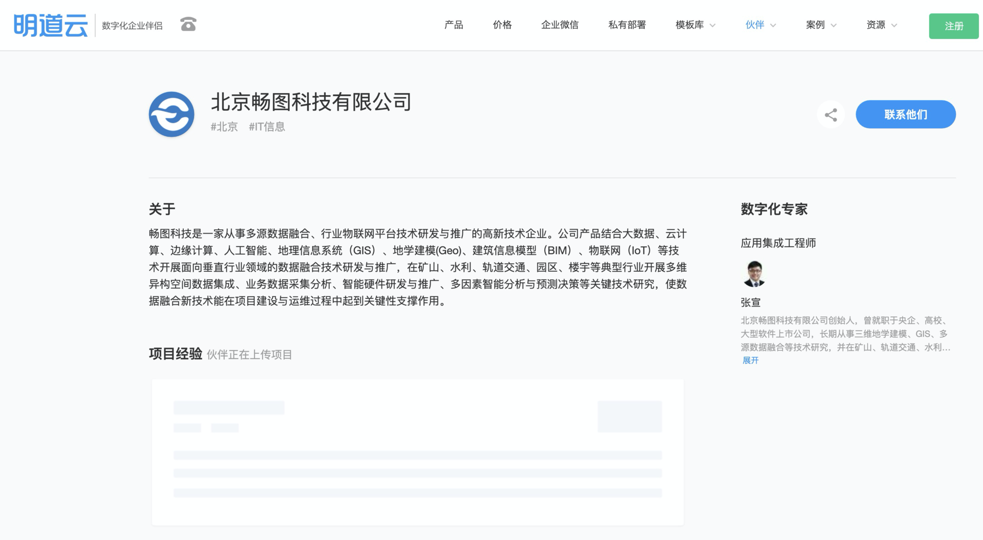983x540 pixels.
Task: Click the loading project card placeholder
Action: pyautogui.click(x=418, y=452)
